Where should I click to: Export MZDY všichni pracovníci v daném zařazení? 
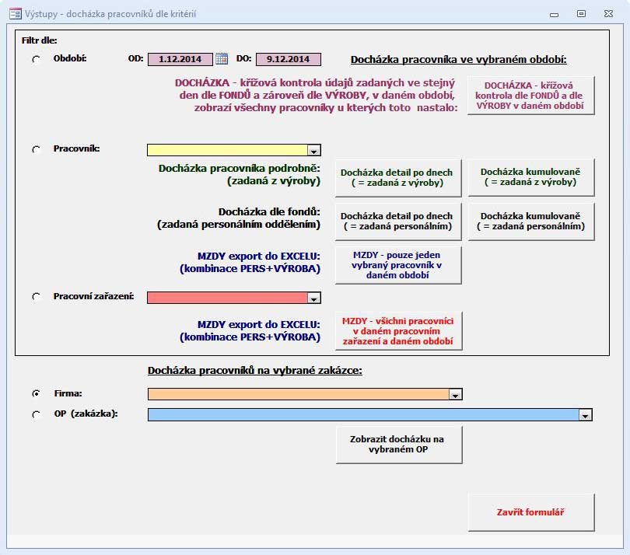[398, 331]
